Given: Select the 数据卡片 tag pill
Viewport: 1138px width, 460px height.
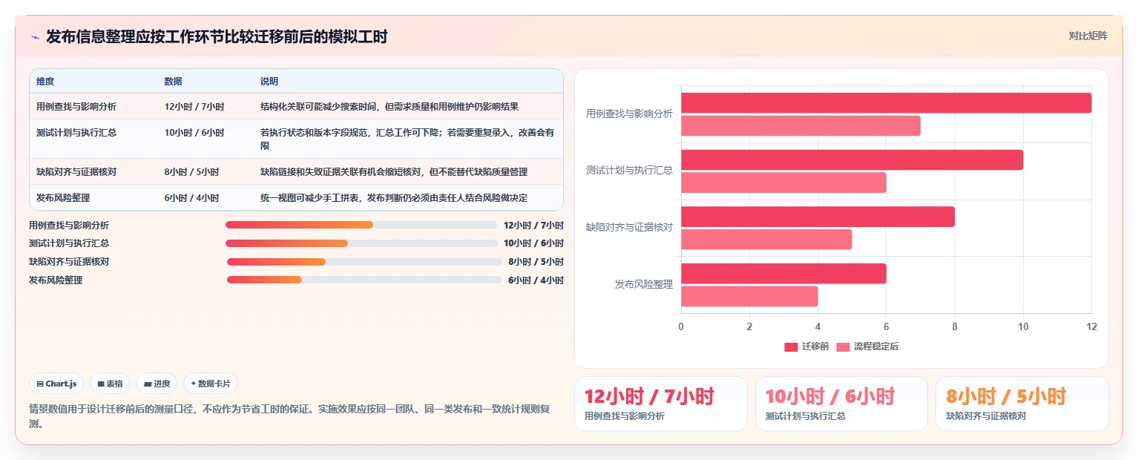Looking at the screenshot, I should pyautogui.click(x=211, y=384).
